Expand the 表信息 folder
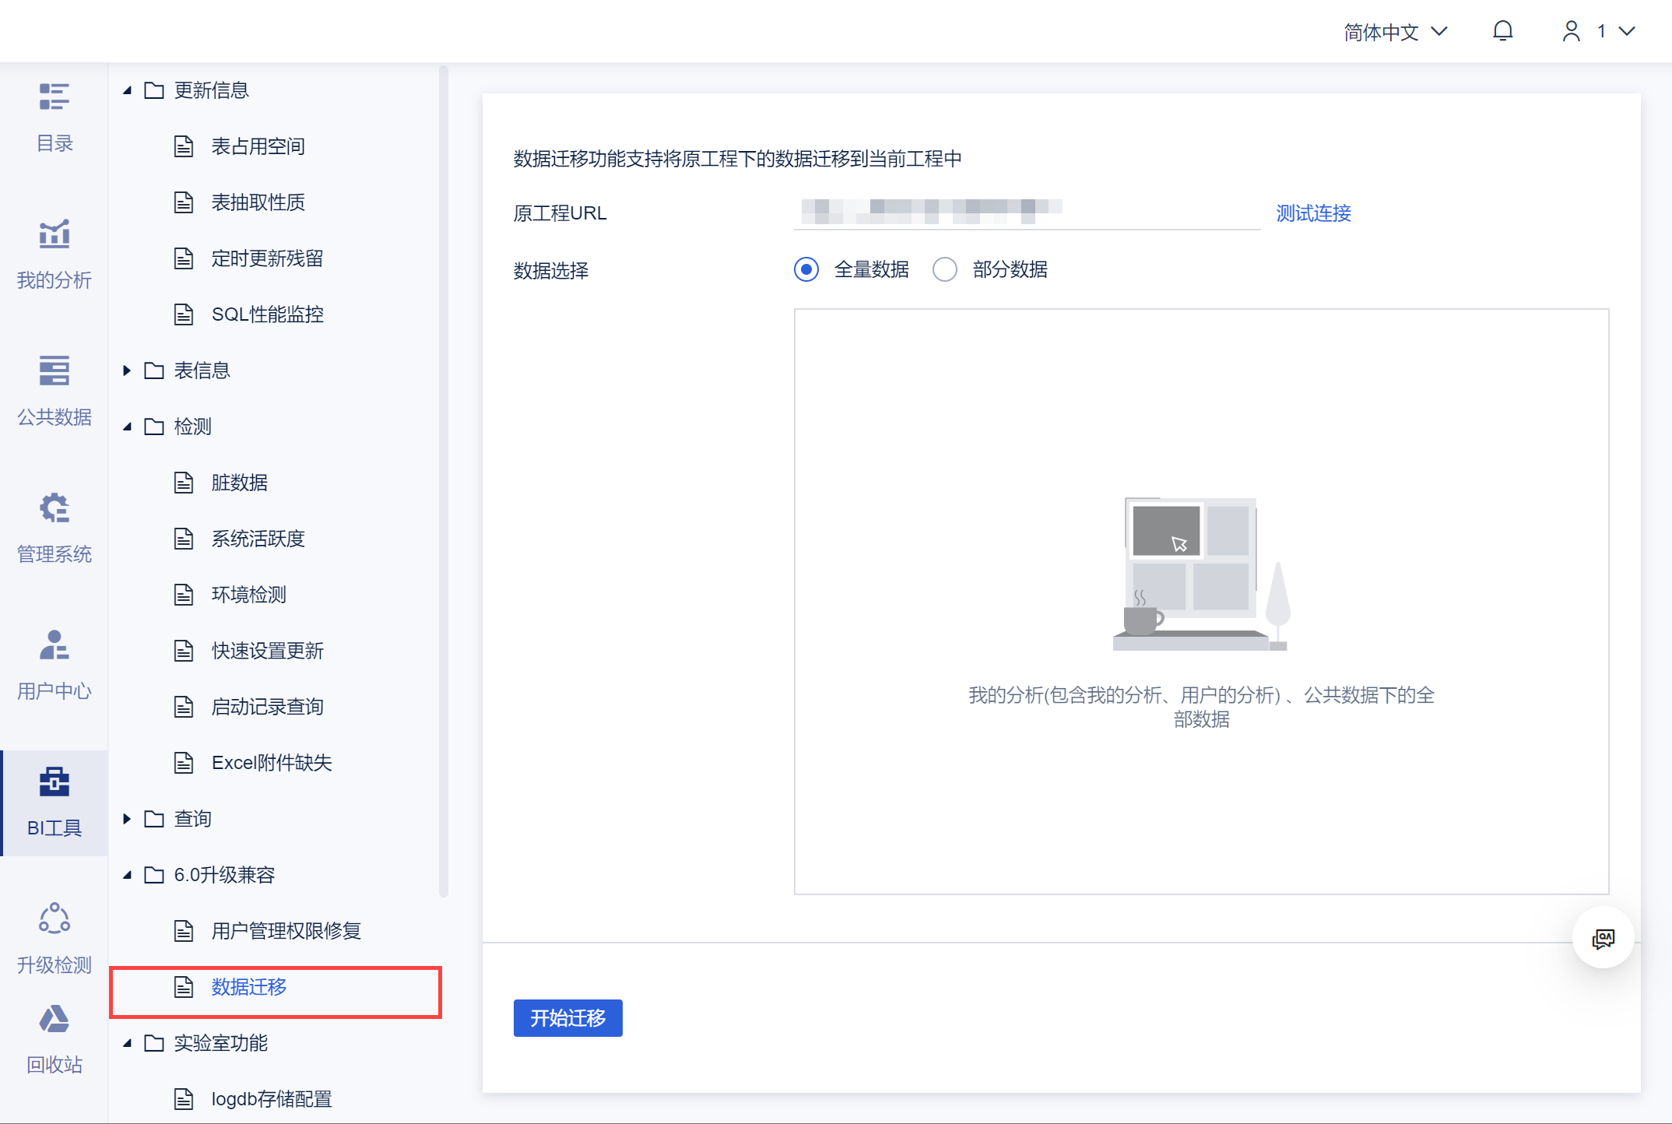The image size is (1672, 1124). click(127, 371)
